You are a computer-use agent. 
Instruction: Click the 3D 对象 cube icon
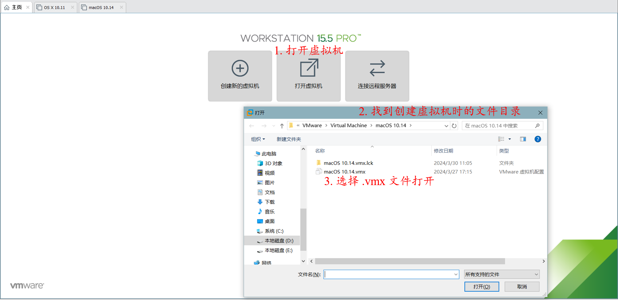[260, 163]
